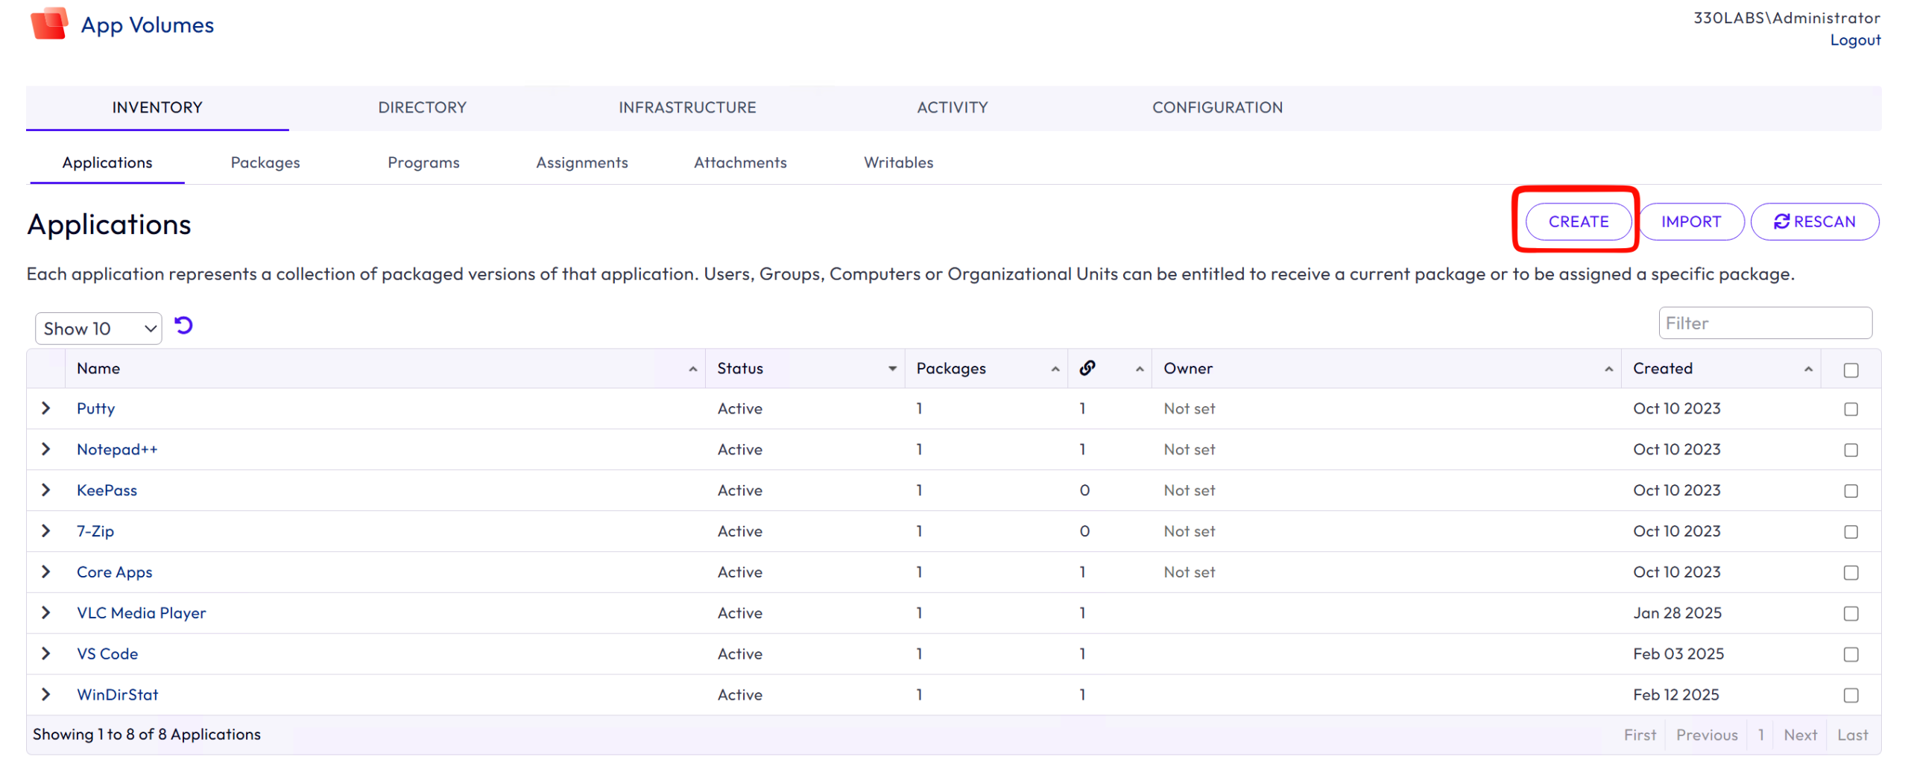Open the 7-Zip application link

(x=95, y=531)
